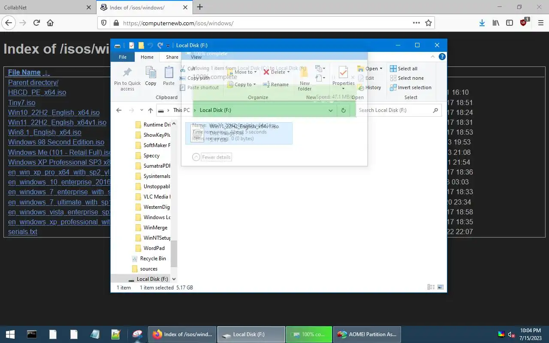Bookmark this page star icon
Image resolution: width=549 pixels, height=343 pixels.
pos(428,23)
